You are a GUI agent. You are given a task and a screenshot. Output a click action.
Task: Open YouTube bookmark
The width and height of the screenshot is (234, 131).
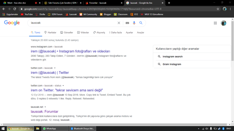(x=27, y=14)
